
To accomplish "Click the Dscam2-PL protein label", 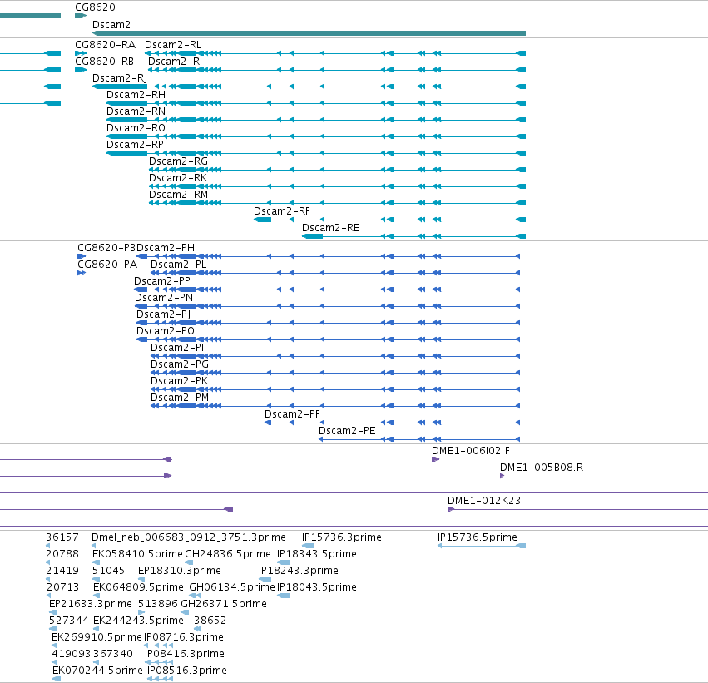I will tap(178, 265).
